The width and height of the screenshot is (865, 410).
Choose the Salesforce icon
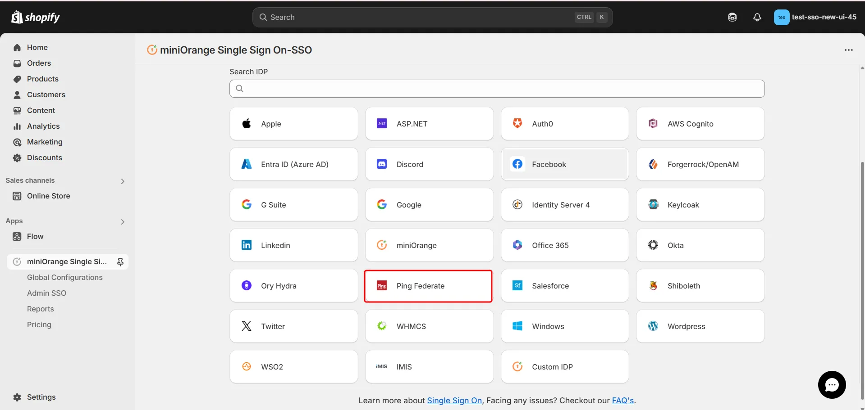(x=517, y=285)
